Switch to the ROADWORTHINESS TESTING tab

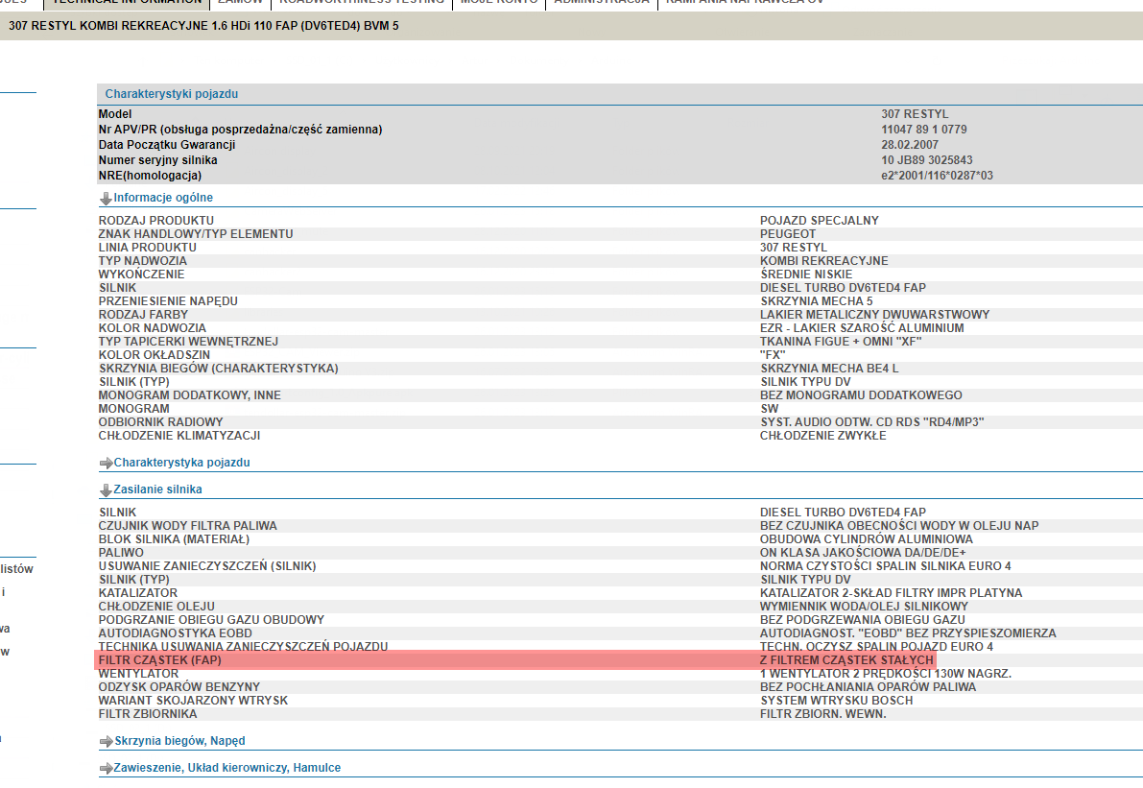tap(362, 2)
